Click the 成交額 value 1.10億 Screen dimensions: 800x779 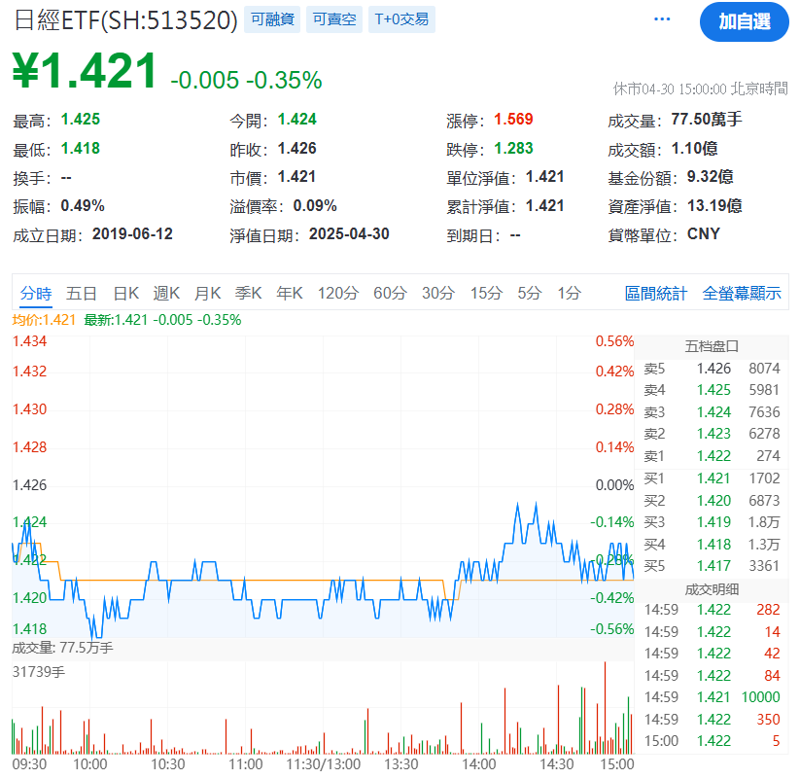coord(694,149)
